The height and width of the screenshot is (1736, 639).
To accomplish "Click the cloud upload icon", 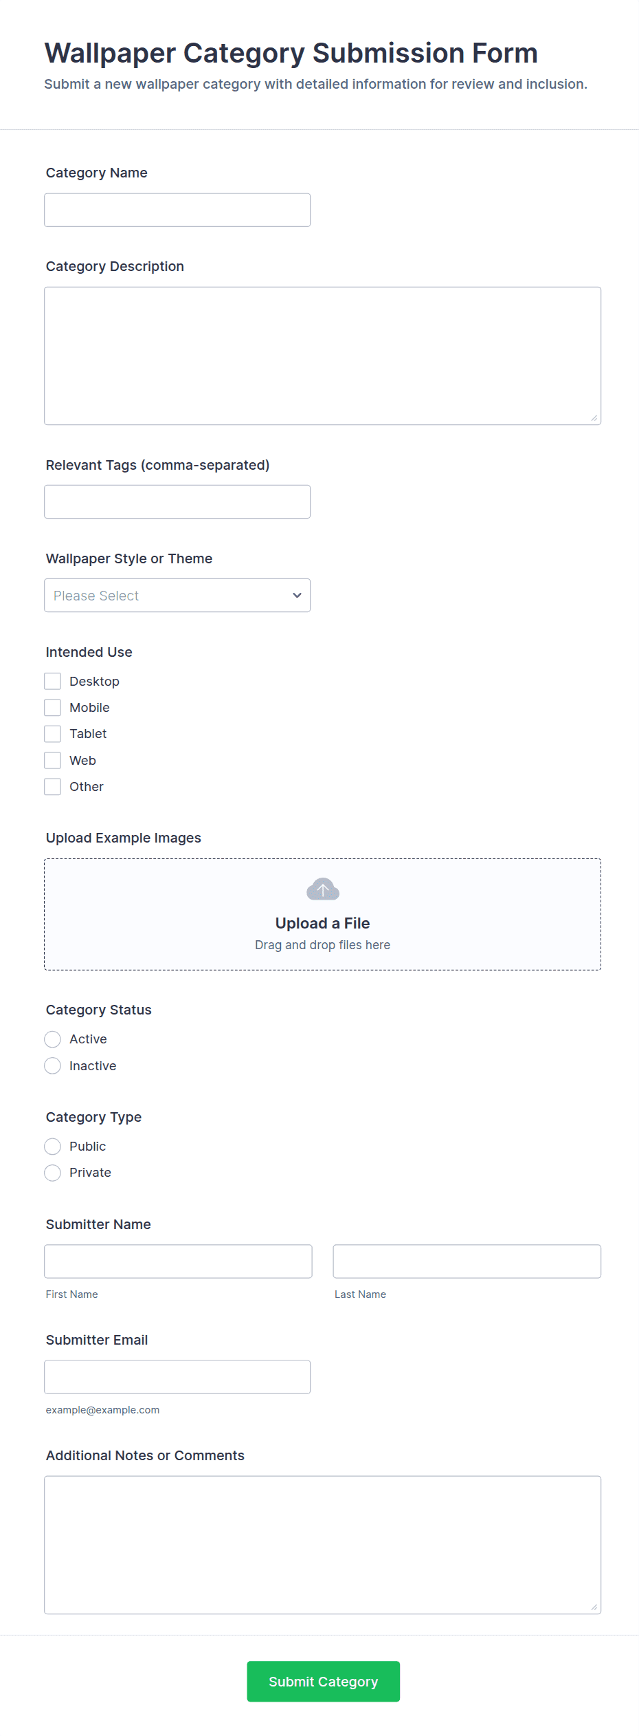I will [322, 889].
